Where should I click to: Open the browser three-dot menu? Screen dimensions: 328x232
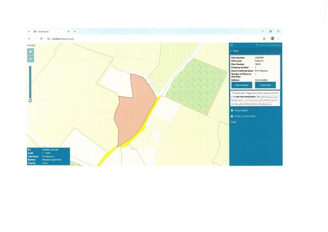(x=278, y=38)
